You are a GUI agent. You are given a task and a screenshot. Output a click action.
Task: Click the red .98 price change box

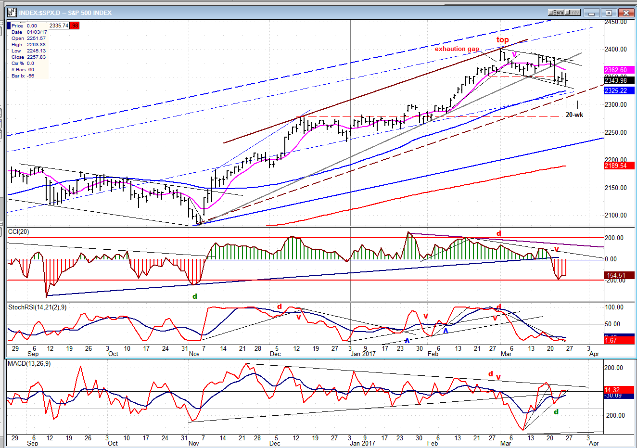[x=74, y=26]
